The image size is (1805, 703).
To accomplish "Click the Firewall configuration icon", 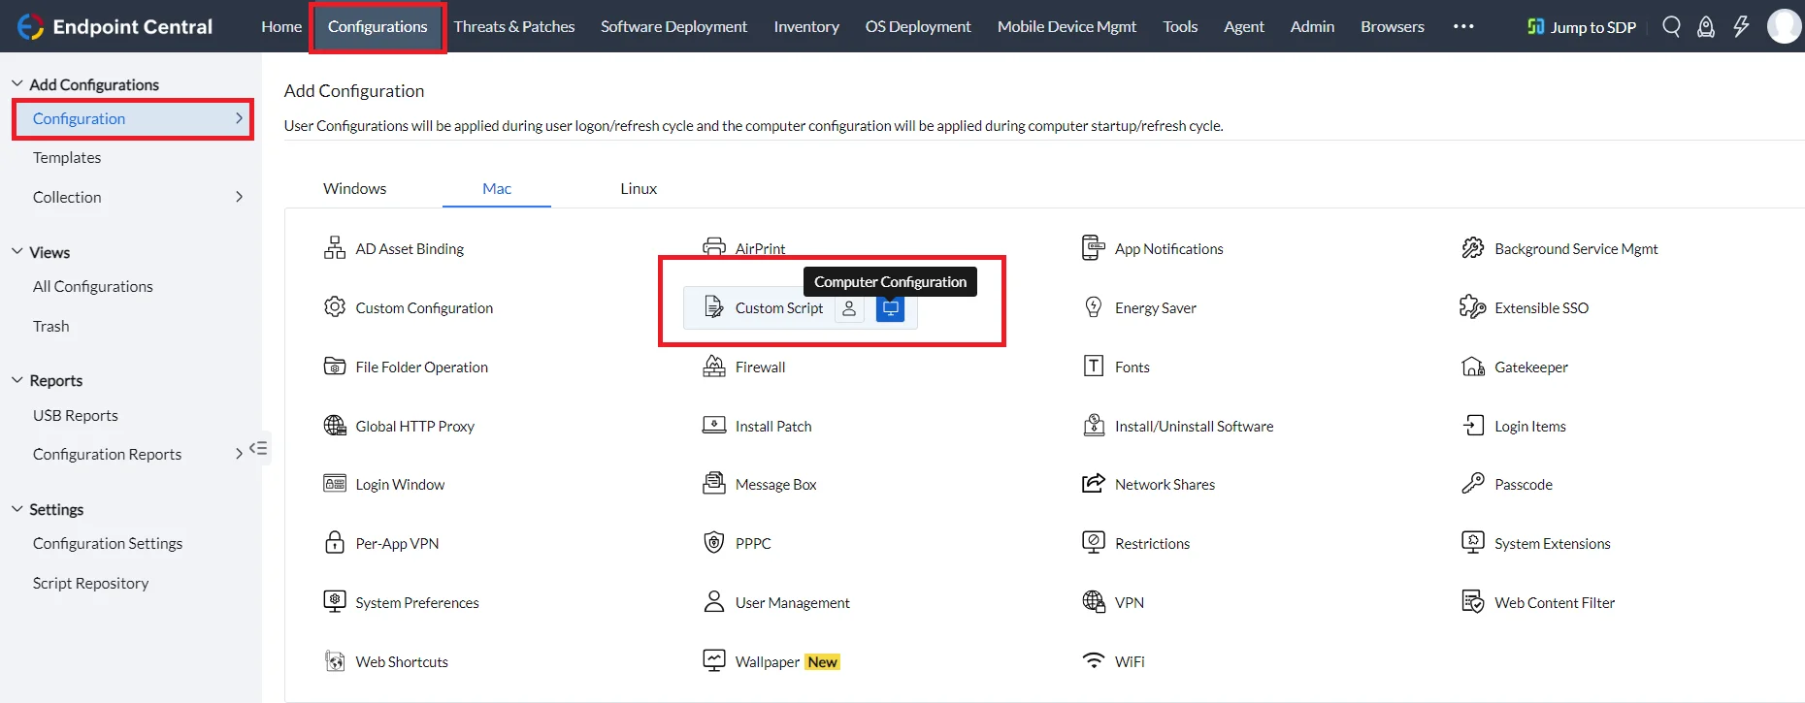I will click(714, 367).
